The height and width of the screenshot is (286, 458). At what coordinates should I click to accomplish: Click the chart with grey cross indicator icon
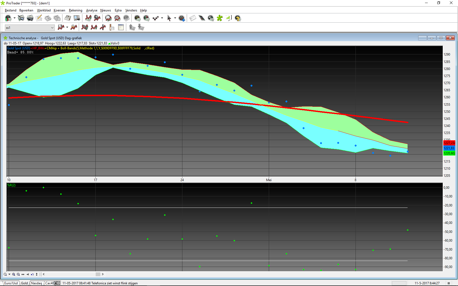(85, 27)
